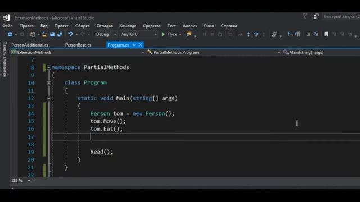Screen dimensions: 360x202
Task: Click the Stop debugging square icon
Action: 212,34
